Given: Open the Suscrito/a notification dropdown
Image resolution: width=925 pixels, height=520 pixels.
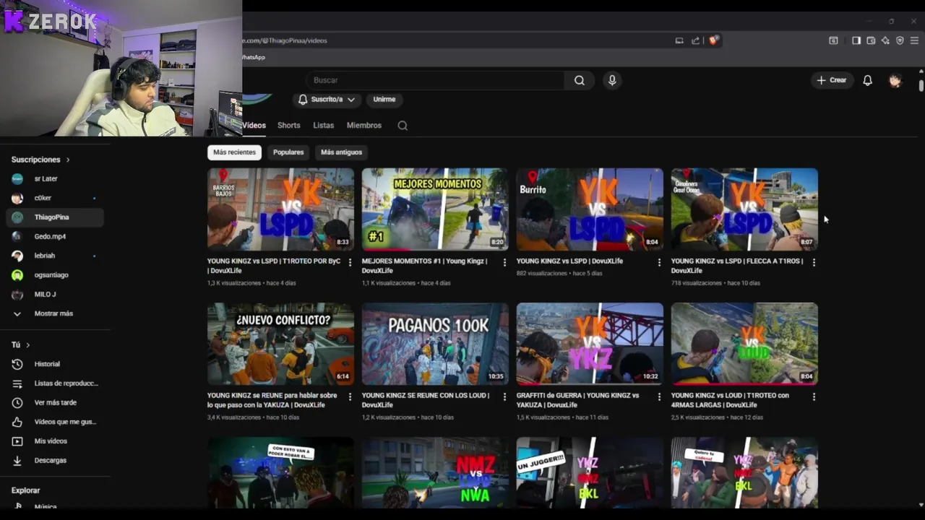Looking at the screenshot, I should pos(327,99).
